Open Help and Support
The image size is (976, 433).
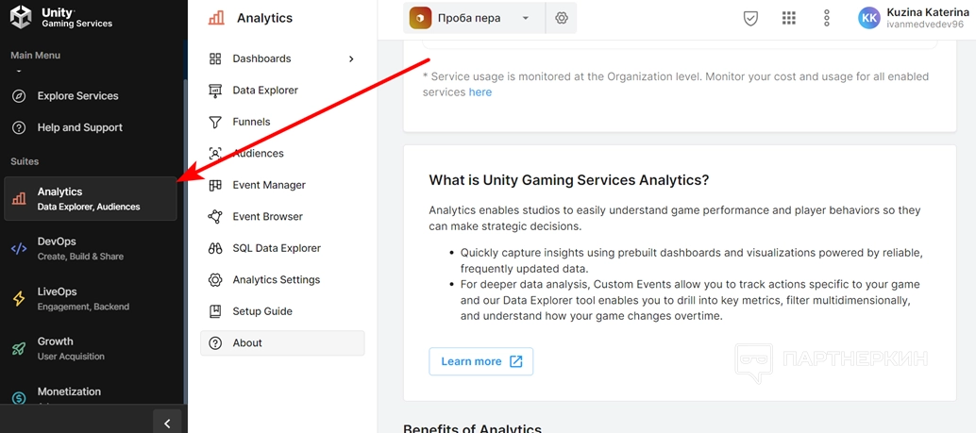(79, 127)
